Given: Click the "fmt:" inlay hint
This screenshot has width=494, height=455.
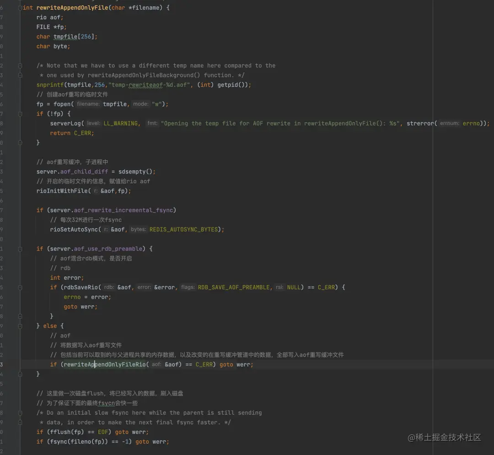Looking at the screenshot, I should [152, 123].
